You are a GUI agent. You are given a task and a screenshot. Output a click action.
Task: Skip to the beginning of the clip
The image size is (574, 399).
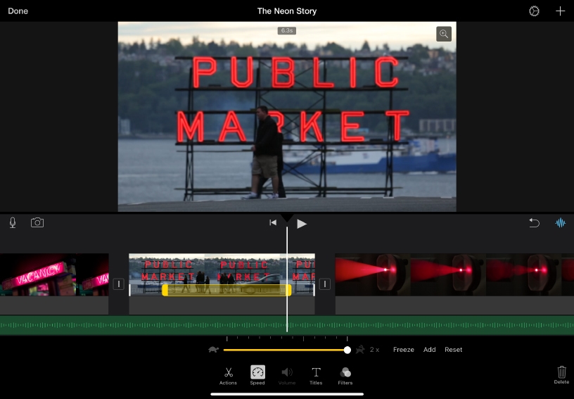click(x=273, y=223)
